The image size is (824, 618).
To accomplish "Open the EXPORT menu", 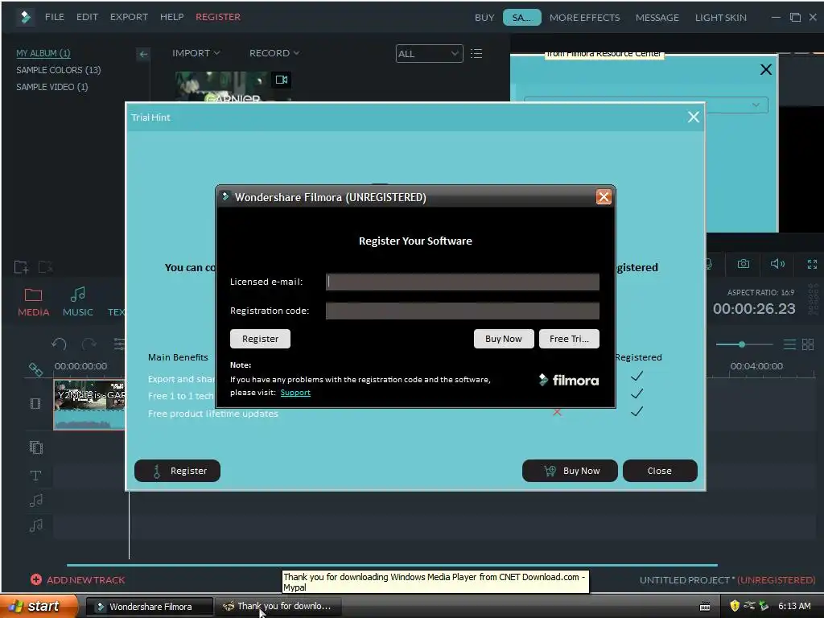I will (129, 17).
